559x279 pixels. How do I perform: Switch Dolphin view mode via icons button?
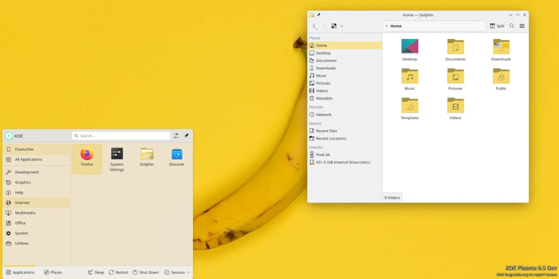pyautogui.click(x=334, y=26)
